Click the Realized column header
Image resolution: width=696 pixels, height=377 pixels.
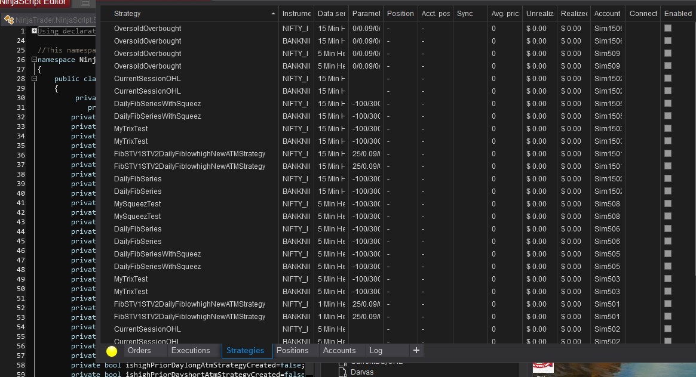[x=574, y=14]
